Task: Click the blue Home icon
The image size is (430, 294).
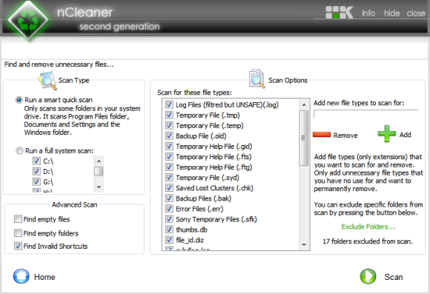Action: (x=21, y=276)
